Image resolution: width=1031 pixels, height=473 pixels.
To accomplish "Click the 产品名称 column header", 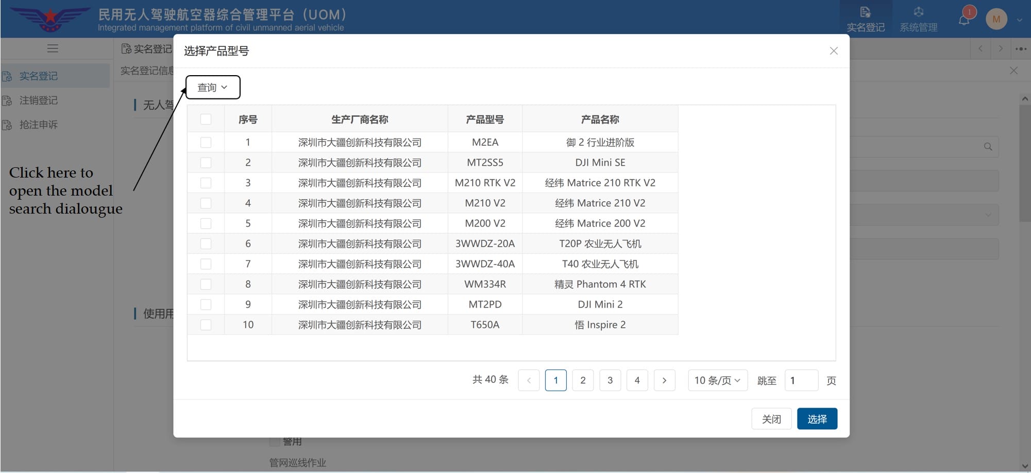I will click(x=600, y=119).
